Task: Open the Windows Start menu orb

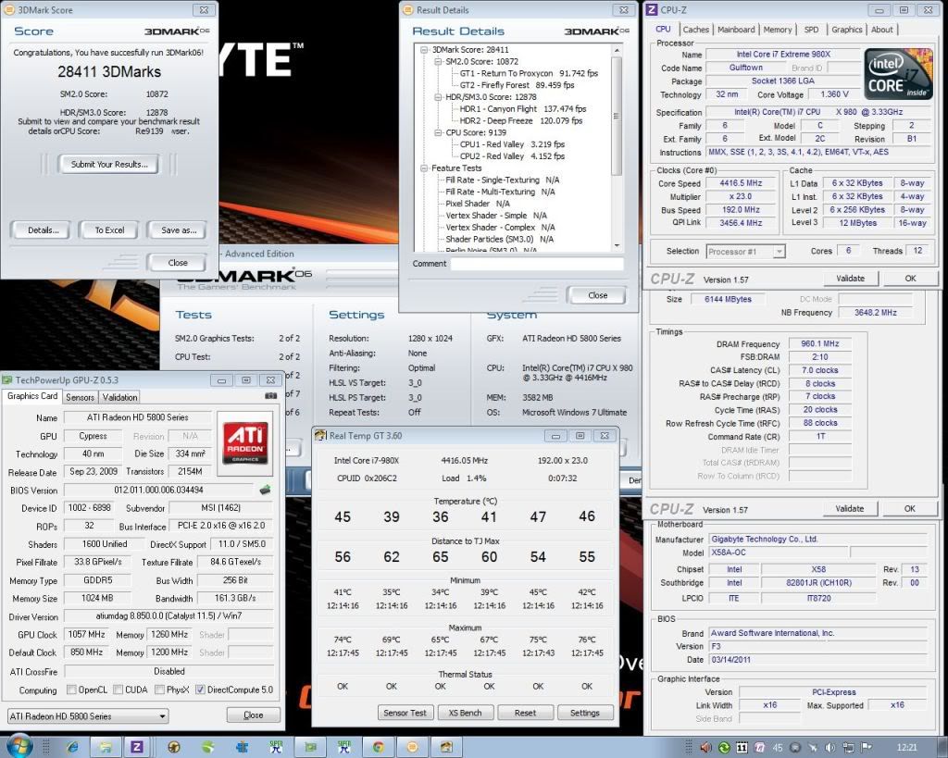Action: pos(19,747)
